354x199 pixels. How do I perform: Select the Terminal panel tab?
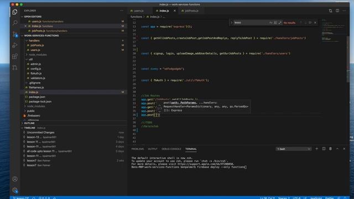point(191,149)
